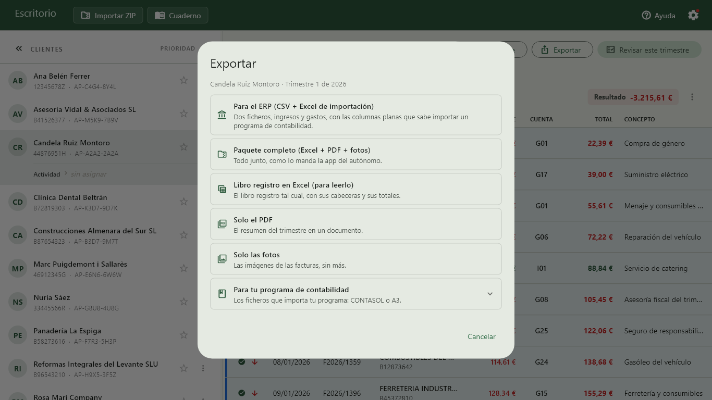Select Solo las fotos export option

[356, 259]
